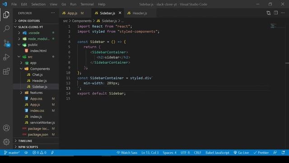
Task: Click the Components breadcrumb segment
Action: point(82,21)
